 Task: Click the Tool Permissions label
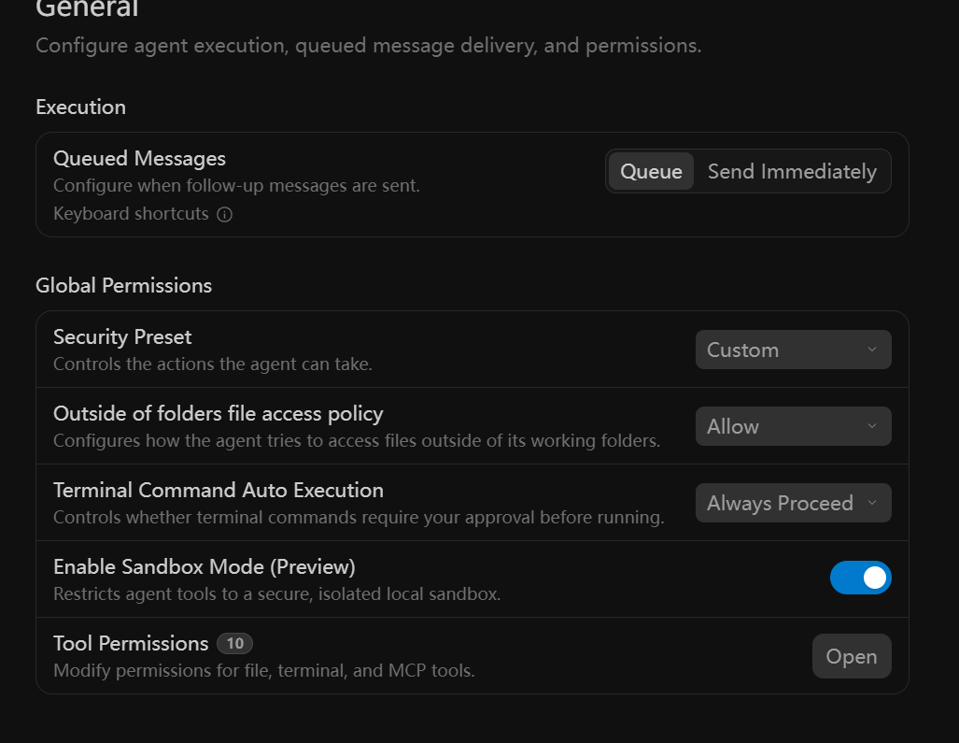point(131,643)
